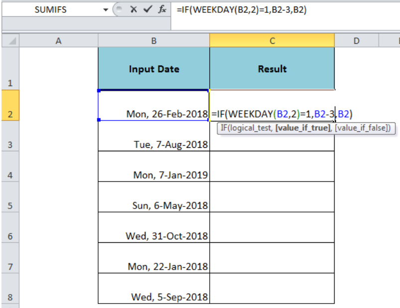Select empty cell A2
This screenshot has height=308, width=400.
(58, 105)
